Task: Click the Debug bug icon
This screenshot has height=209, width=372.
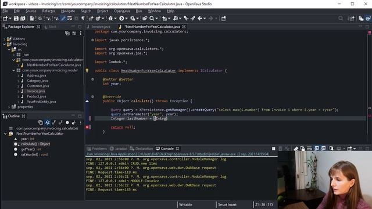Action: point(110,18)
